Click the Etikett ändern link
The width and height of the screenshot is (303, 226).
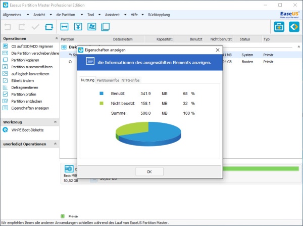[x=22, y=80]
